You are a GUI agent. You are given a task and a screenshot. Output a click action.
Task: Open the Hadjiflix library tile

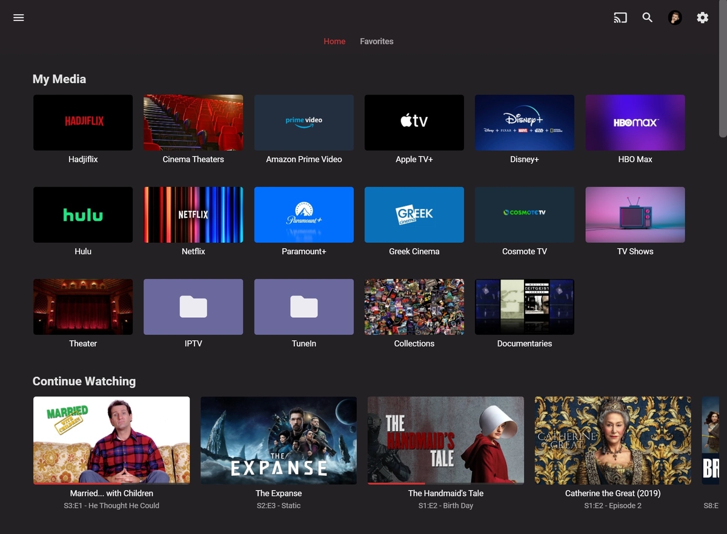(83, 122)
